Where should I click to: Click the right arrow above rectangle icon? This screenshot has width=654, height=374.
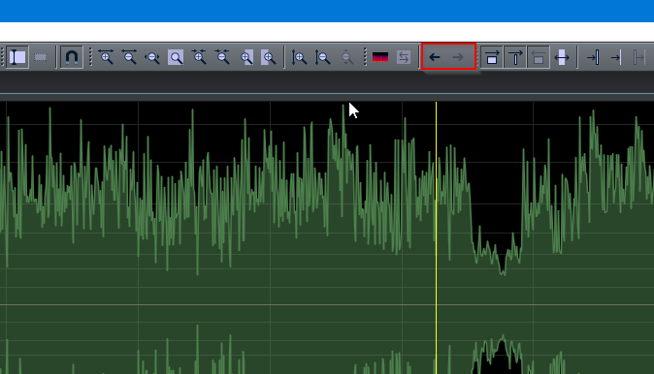click(x=492, y=57)
